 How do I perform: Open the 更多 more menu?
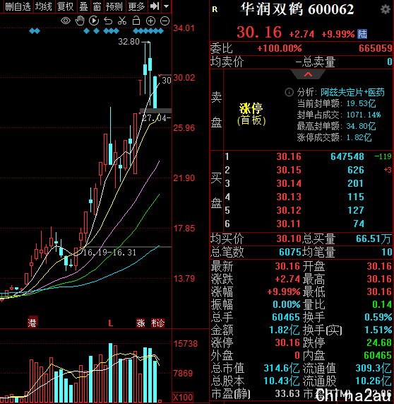[136, 6]
